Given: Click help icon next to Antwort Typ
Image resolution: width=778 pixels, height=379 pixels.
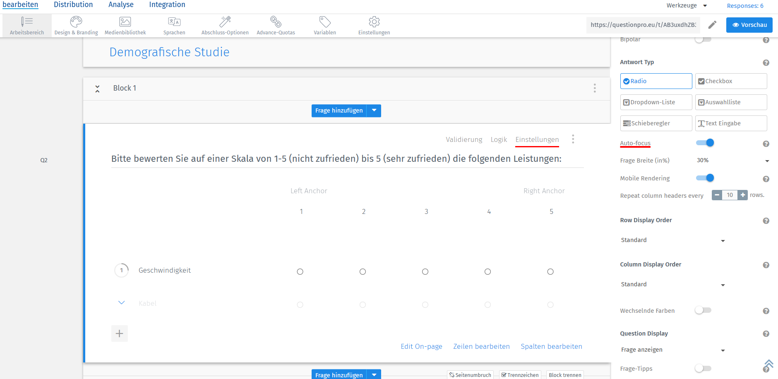Looking at the screenshot, I should coord(766,63).
